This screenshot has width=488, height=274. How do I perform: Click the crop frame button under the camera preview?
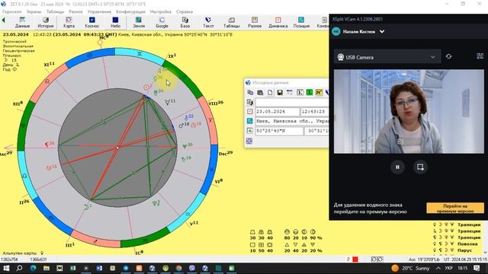click(x=420, y=167)
